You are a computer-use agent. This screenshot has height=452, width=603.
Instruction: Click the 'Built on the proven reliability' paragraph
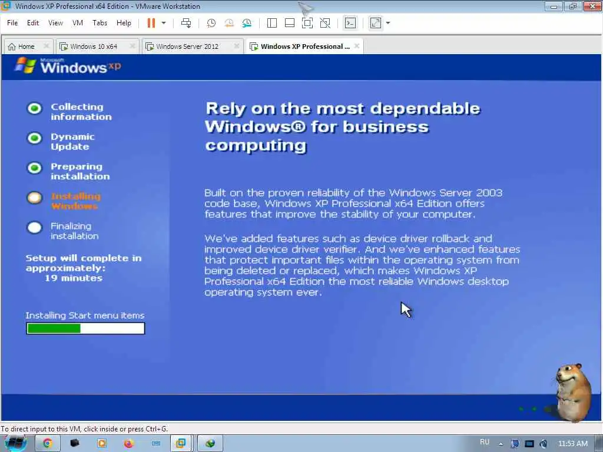[353, 203]
